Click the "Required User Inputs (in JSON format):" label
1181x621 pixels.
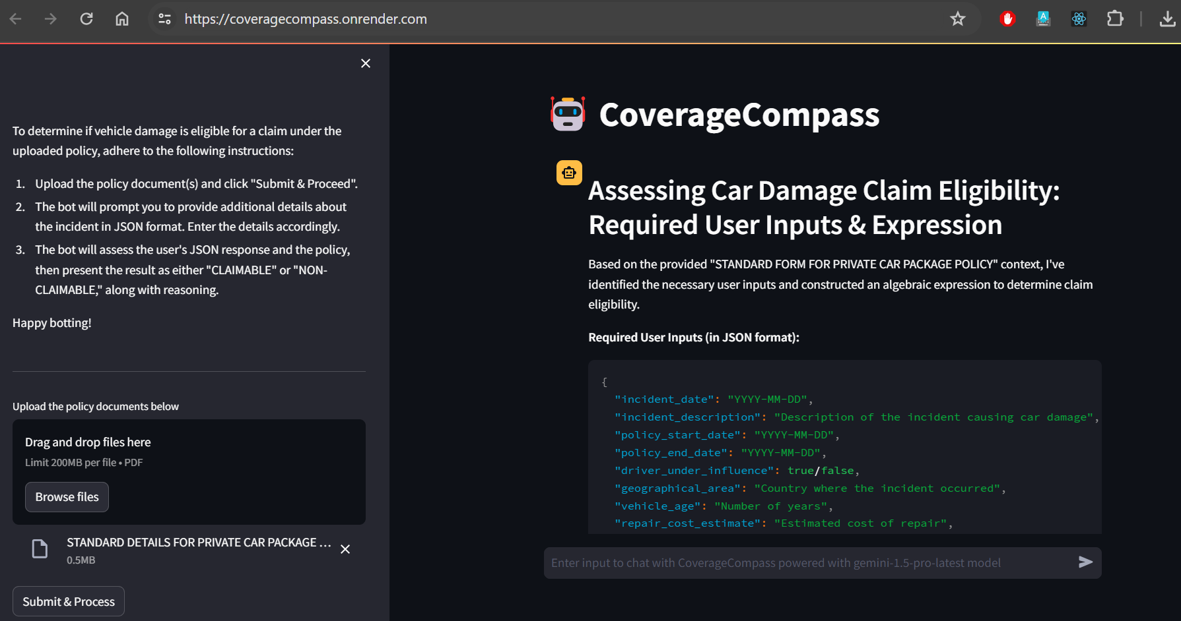pyautogui.click(x=694, y=338)
